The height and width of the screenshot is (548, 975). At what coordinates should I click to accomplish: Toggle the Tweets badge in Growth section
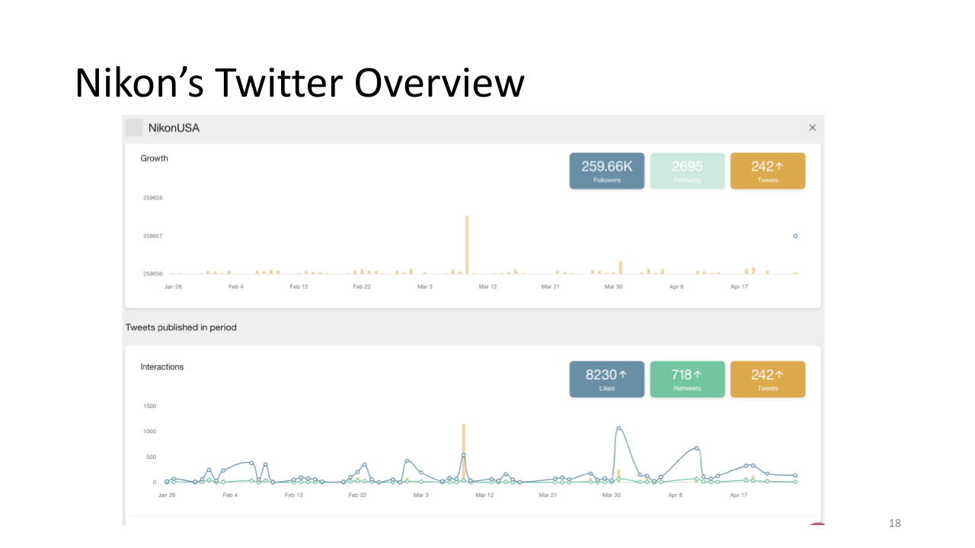coord(767,170)
